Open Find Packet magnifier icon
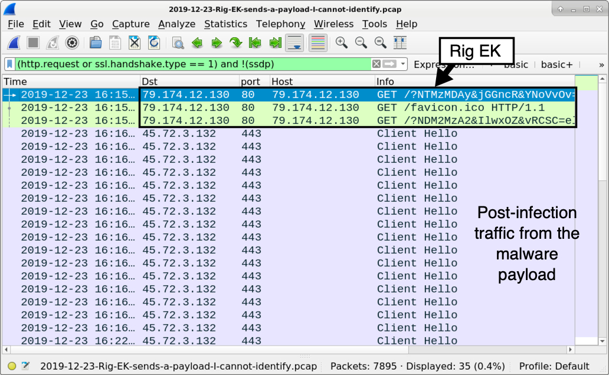The height and width of the screenshot is (375, 609). click(178, 42)
